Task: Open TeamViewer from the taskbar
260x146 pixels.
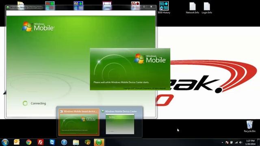Action: 52,142
